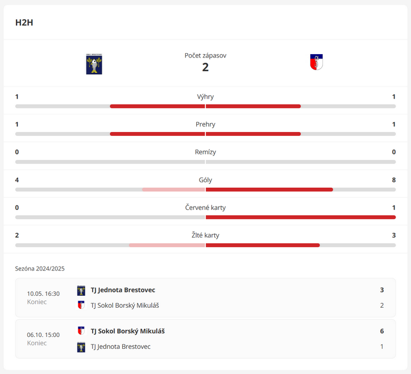
Task: Click Brestovec crest in the 10.05. match
Action: click(81, 290)
